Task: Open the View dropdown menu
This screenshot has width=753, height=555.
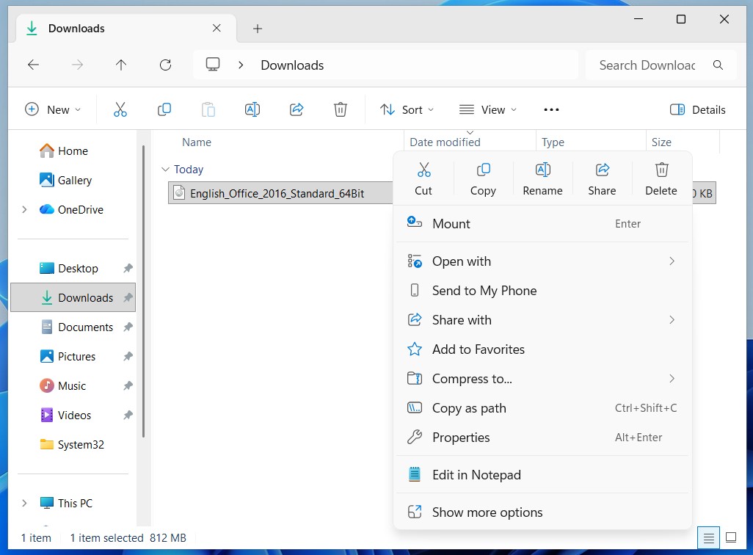Action: (x=488, y=109)
